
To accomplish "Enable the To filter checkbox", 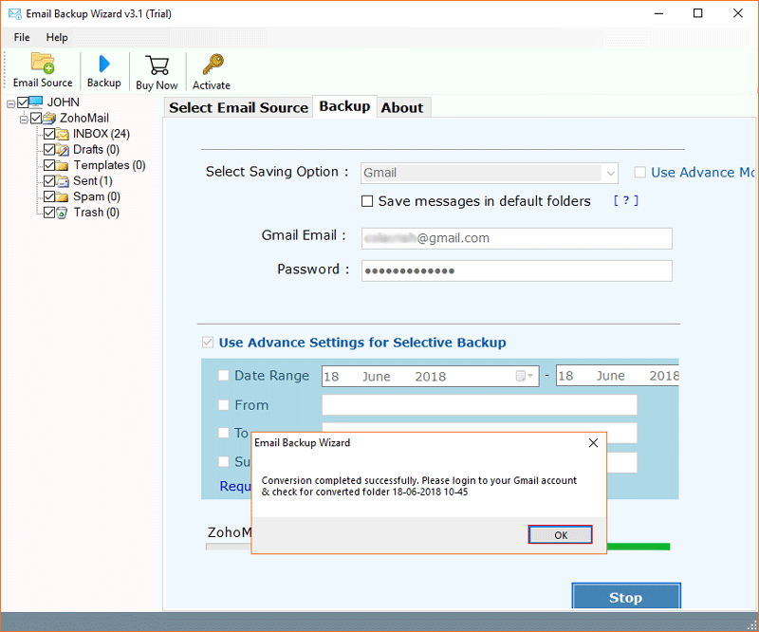I will tap(223, 433).
